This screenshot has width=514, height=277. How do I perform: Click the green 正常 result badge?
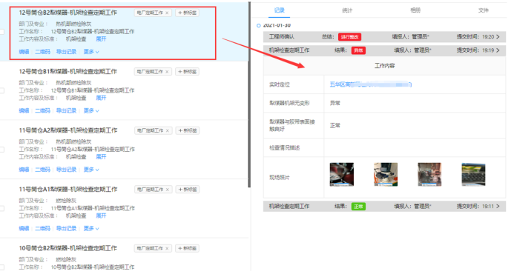(358, 207)
